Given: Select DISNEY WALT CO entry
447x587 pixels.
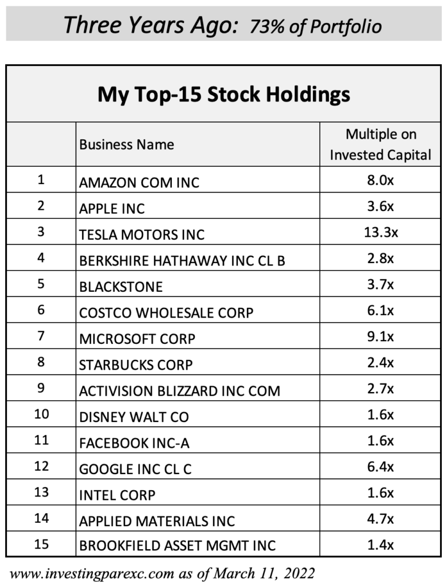Looking at the screenshot, I should pyautogui.click(x=134, y=417).
